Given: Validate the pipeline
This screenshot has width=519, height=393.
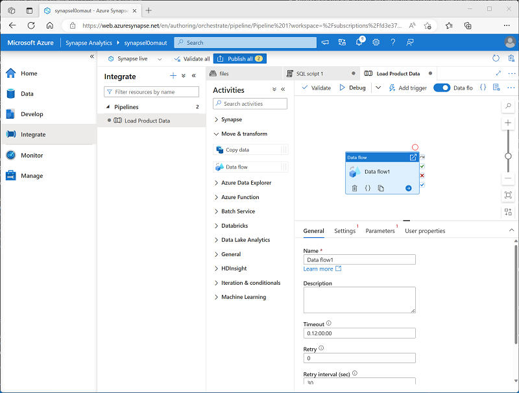Looking at the screenshot, I should (317, 88).
